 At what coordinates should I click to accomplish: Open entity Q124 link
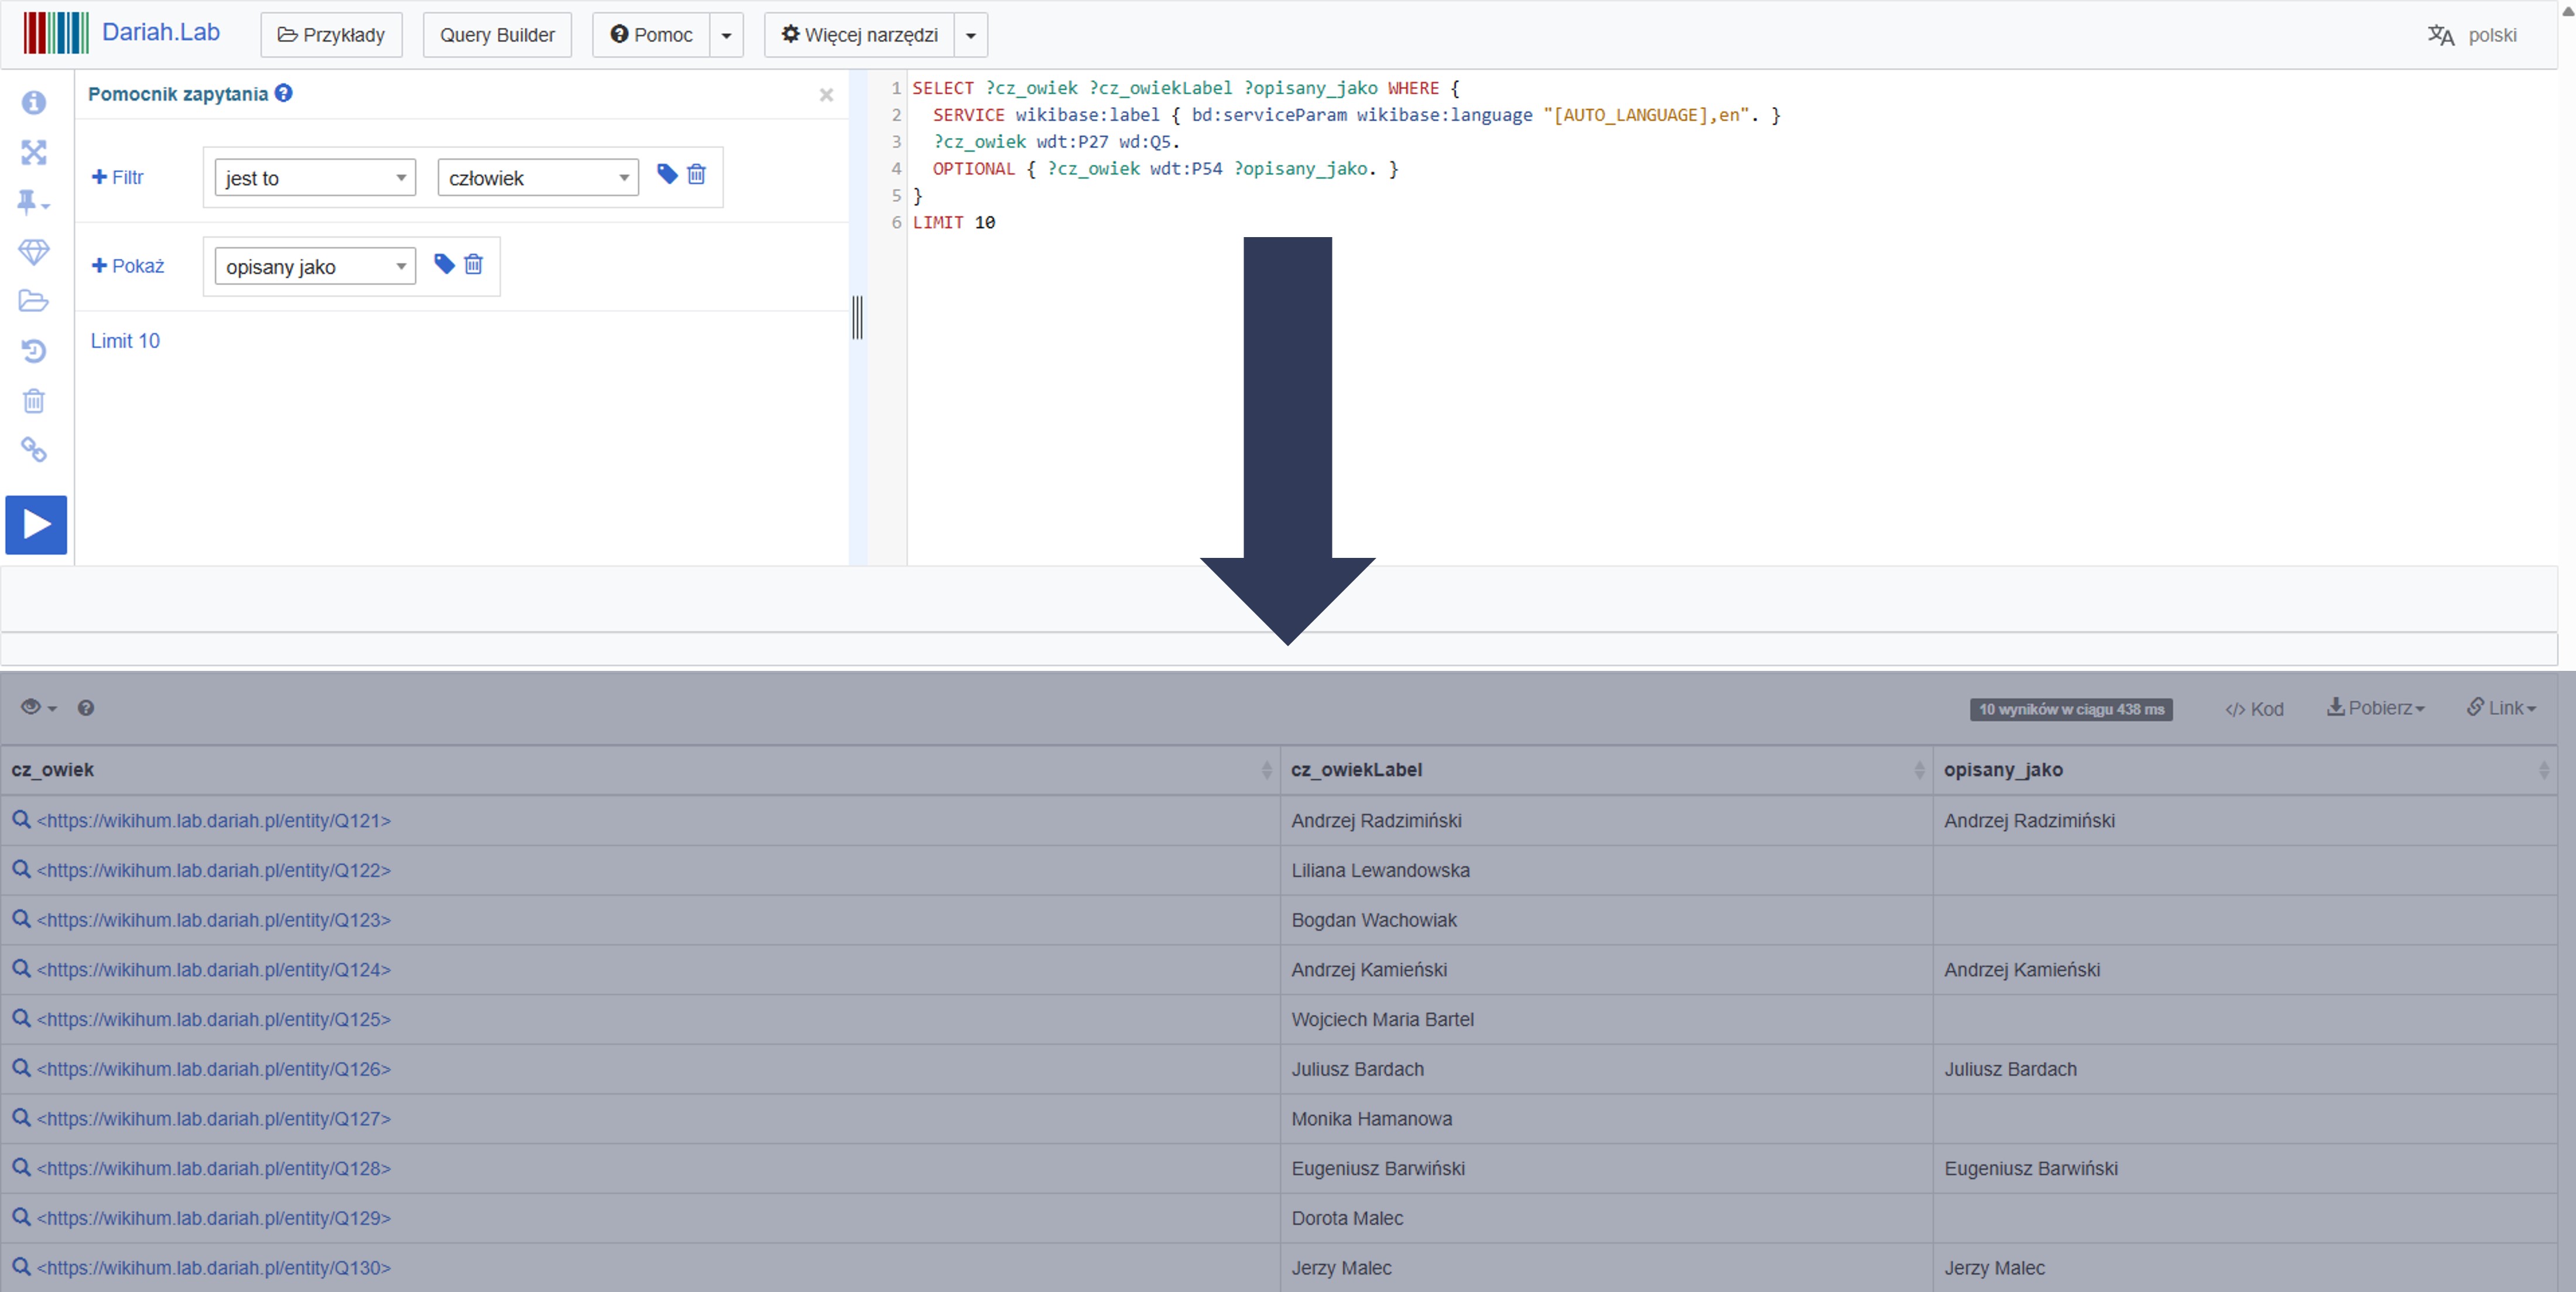213,969
